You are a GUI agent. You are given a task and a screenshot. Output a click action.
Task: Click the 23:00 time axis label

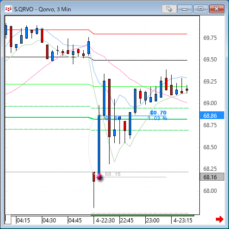(153, 221)
